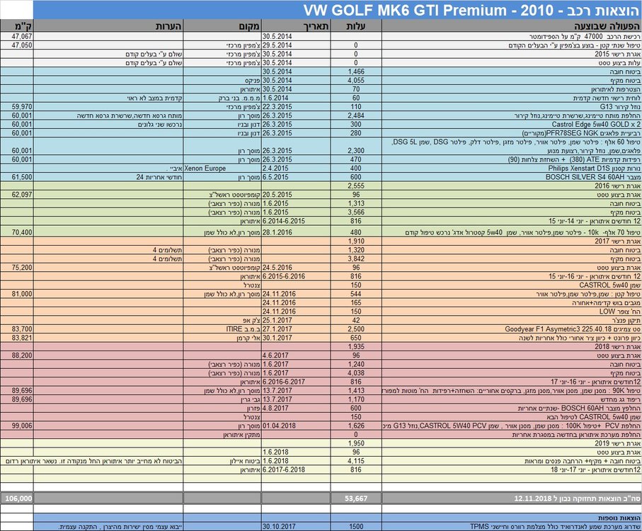Select the cost cell "3,842"

tap(356, 258)
